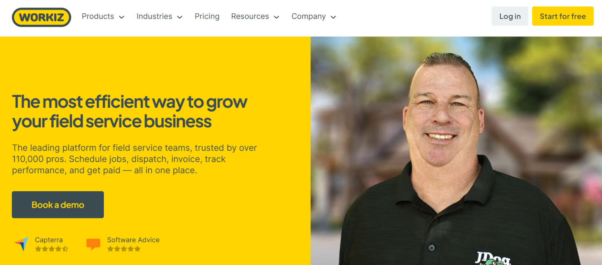Click the Capterra star rating
The image size is (602, 265).
coord(52,249)
